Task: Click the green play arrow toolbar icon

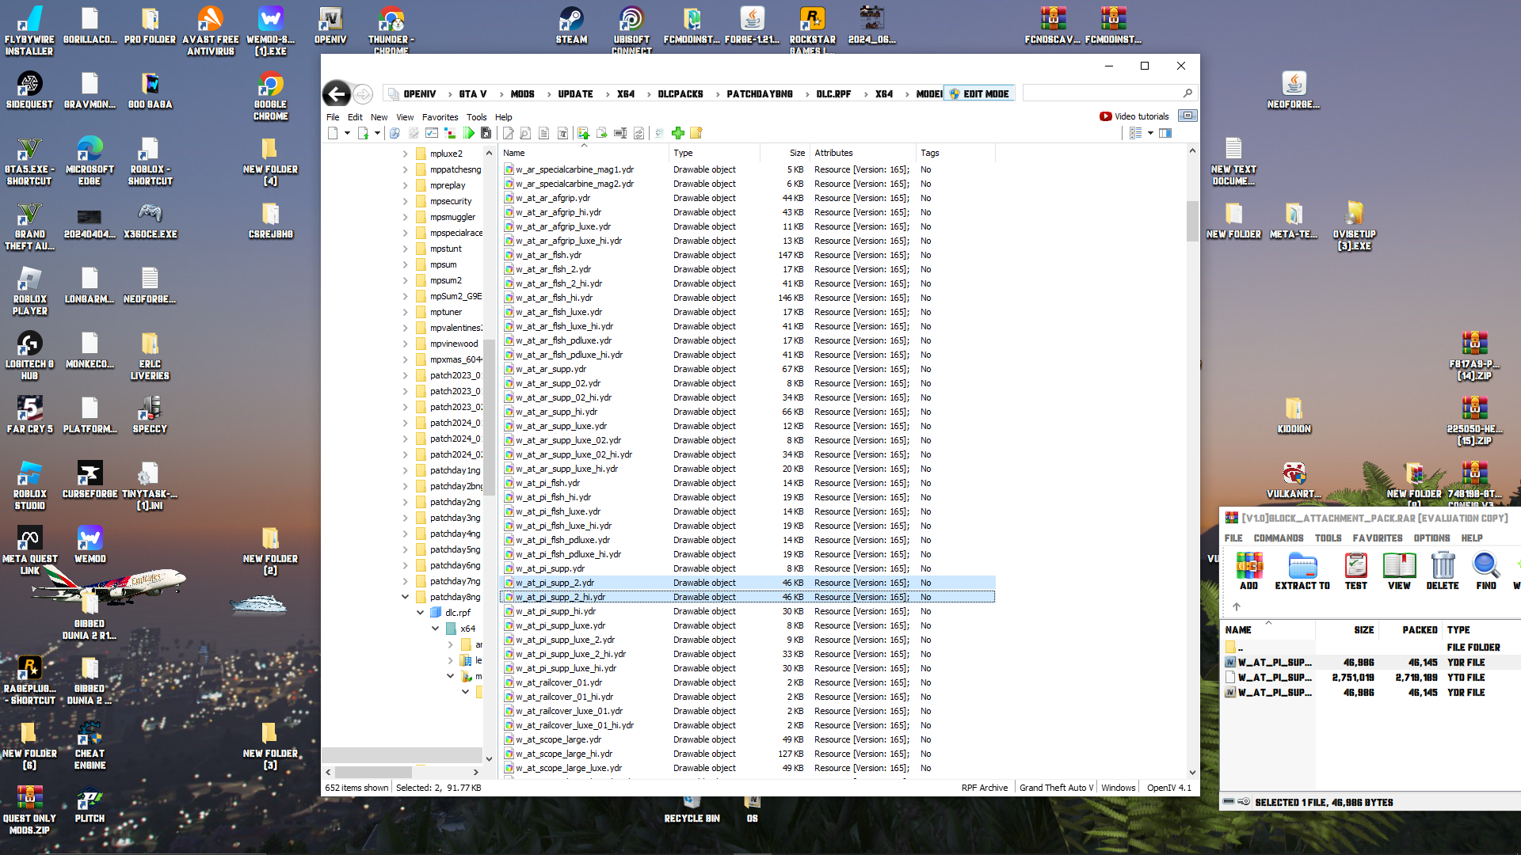Action: pos(469,133)
